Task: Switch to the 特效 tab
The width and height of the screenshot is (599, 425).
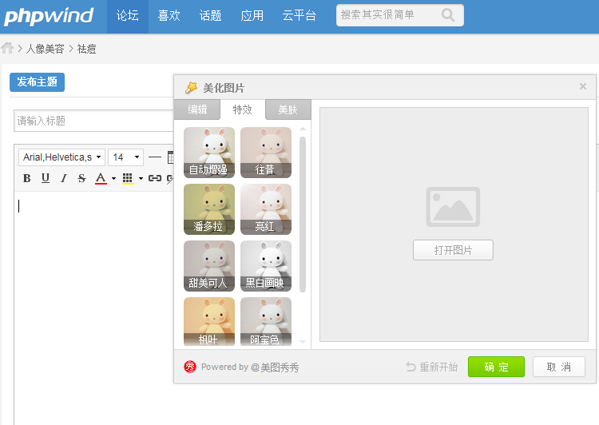Action: tap(243, 109)
